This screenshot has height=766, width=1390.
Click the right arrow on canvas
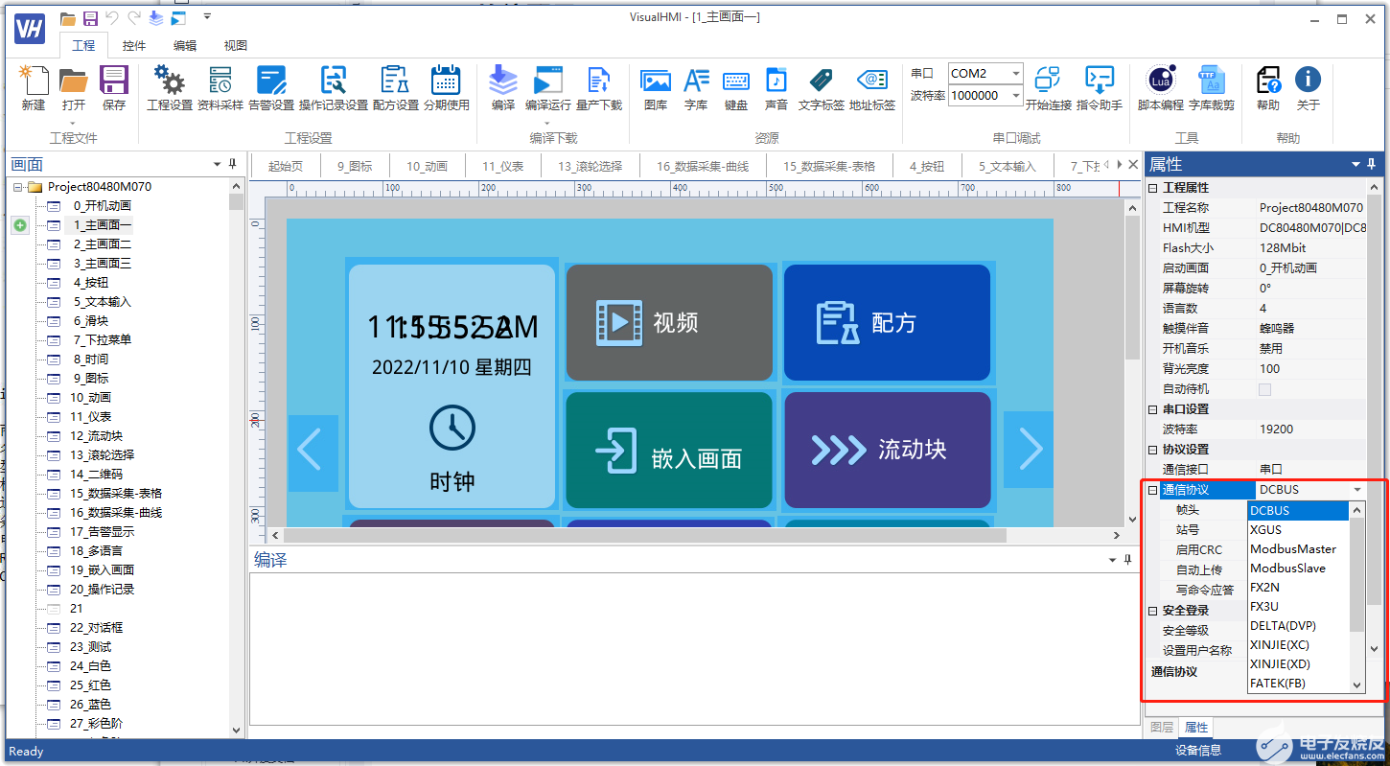1029,448
